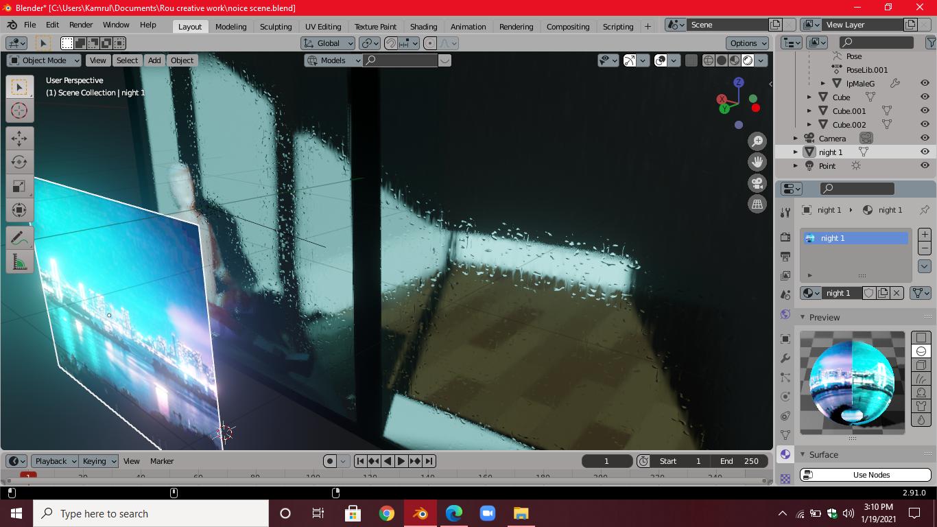Viewport: 937px width, 527px height.
Task: Play the animation forward
Action: tap(401, 461)
